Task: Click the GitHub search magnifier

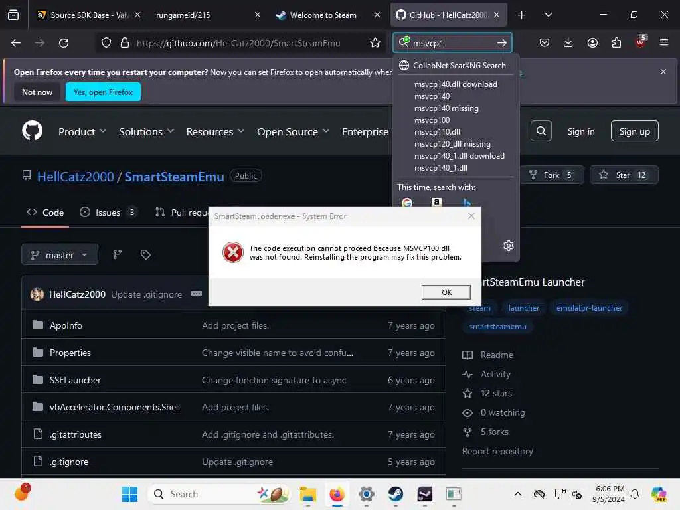Action: pyautogui.click(x=541, y=131)
